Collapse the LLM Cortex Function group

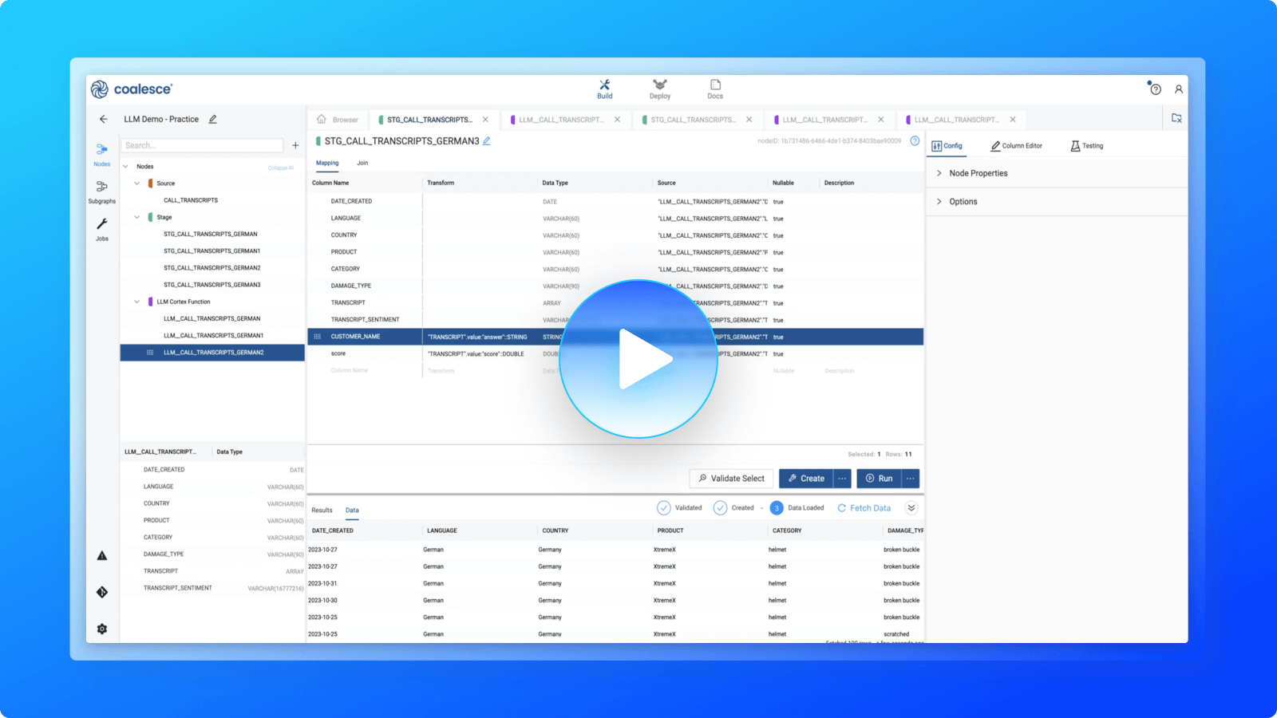coord(136,302)
